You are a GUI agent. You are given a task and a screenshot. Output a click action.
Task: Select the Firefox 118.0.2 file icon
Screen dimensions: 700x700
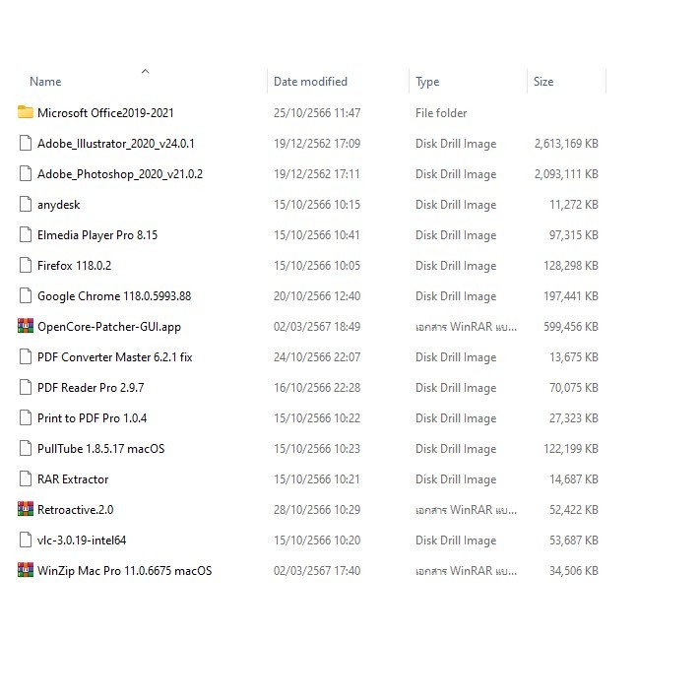[x=26, y=265]
